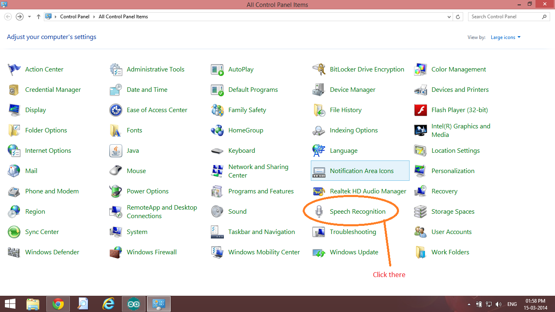Open the Windows Mobility Center link
This screenshot has width=555, height=312.
(264, 252)
